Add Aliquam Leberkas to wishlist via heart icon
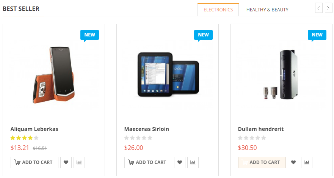The image size is (334, 178). coord(66,162)
